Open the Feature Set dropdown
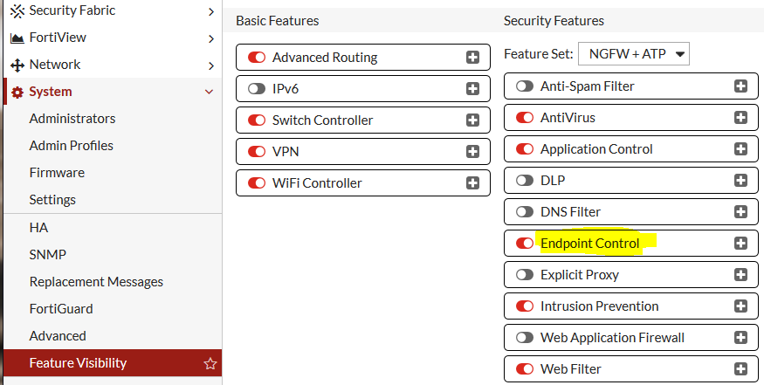764x385 pixels. click(x=634, y=54)
